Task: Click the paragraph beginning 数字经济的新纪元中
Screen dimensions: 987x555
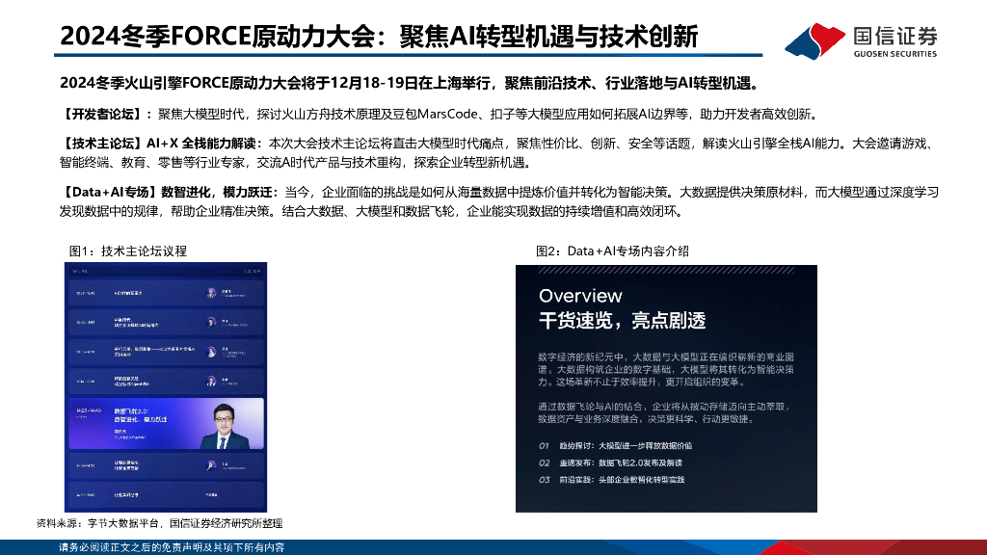Action: click(666, 369)
